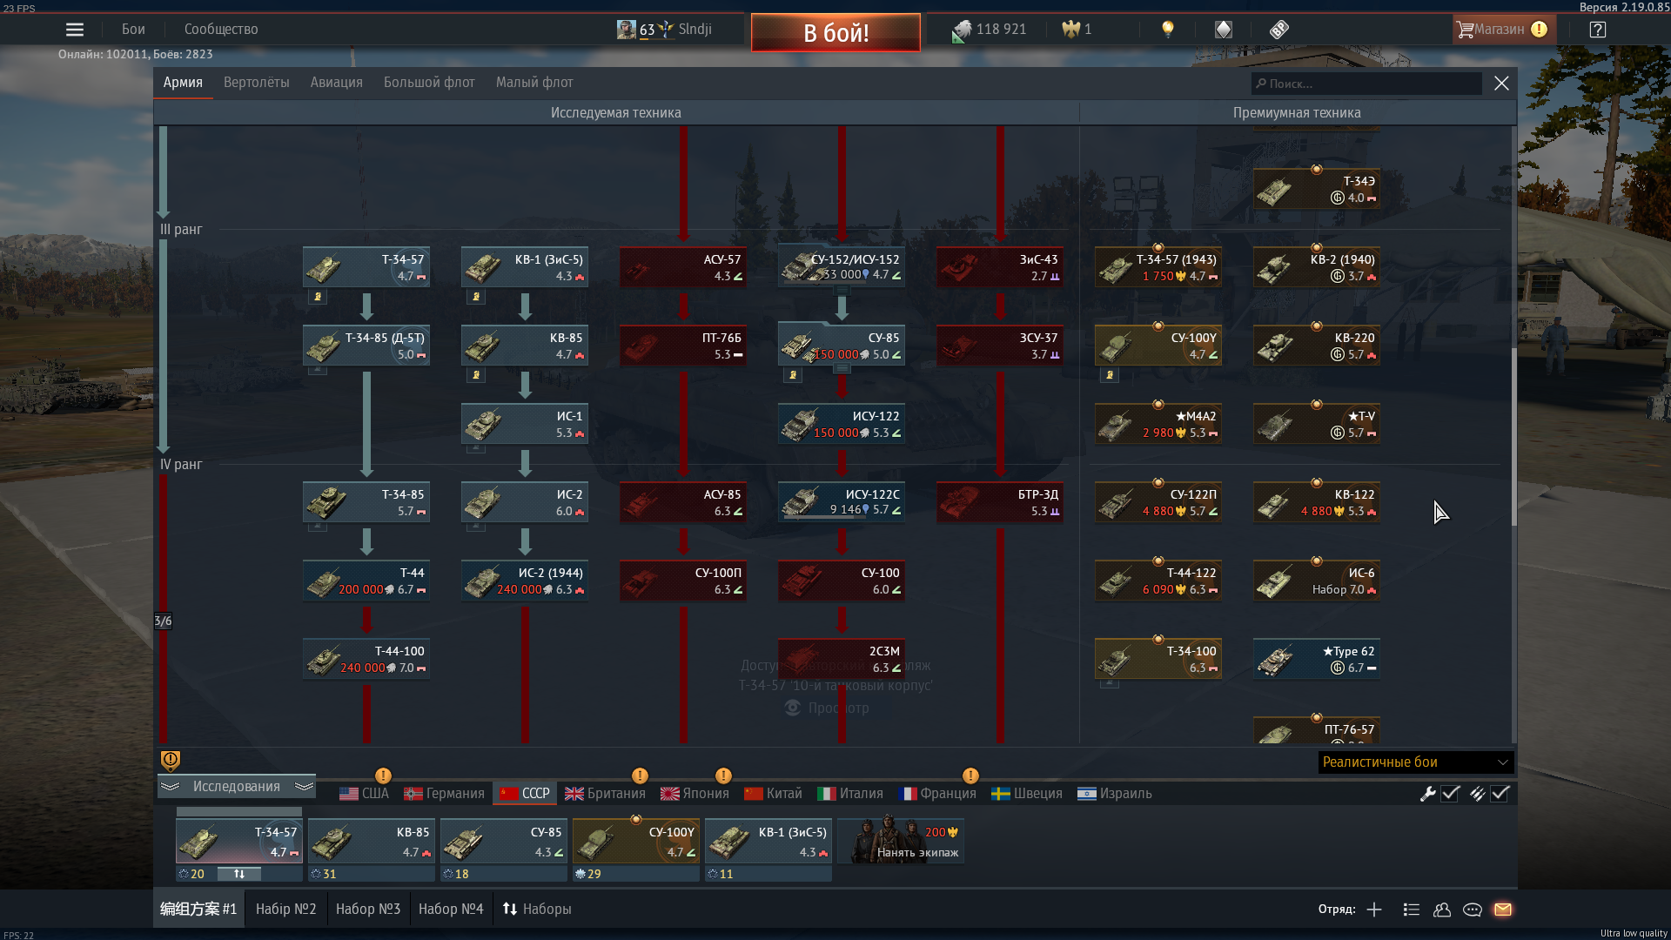This screenshot has width=1671, height=940.
Task: Select ИСУ-122 in the research tree
Action: tap(842, 424)
